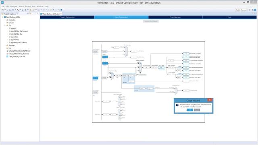Switch to the Tools tab

coord(229,17)
